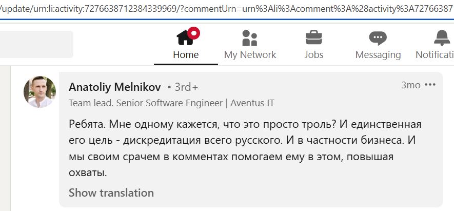Open the Notifications text label

pos(435,55)
